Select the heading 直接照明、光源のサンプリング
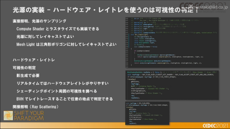 (40, 21)
